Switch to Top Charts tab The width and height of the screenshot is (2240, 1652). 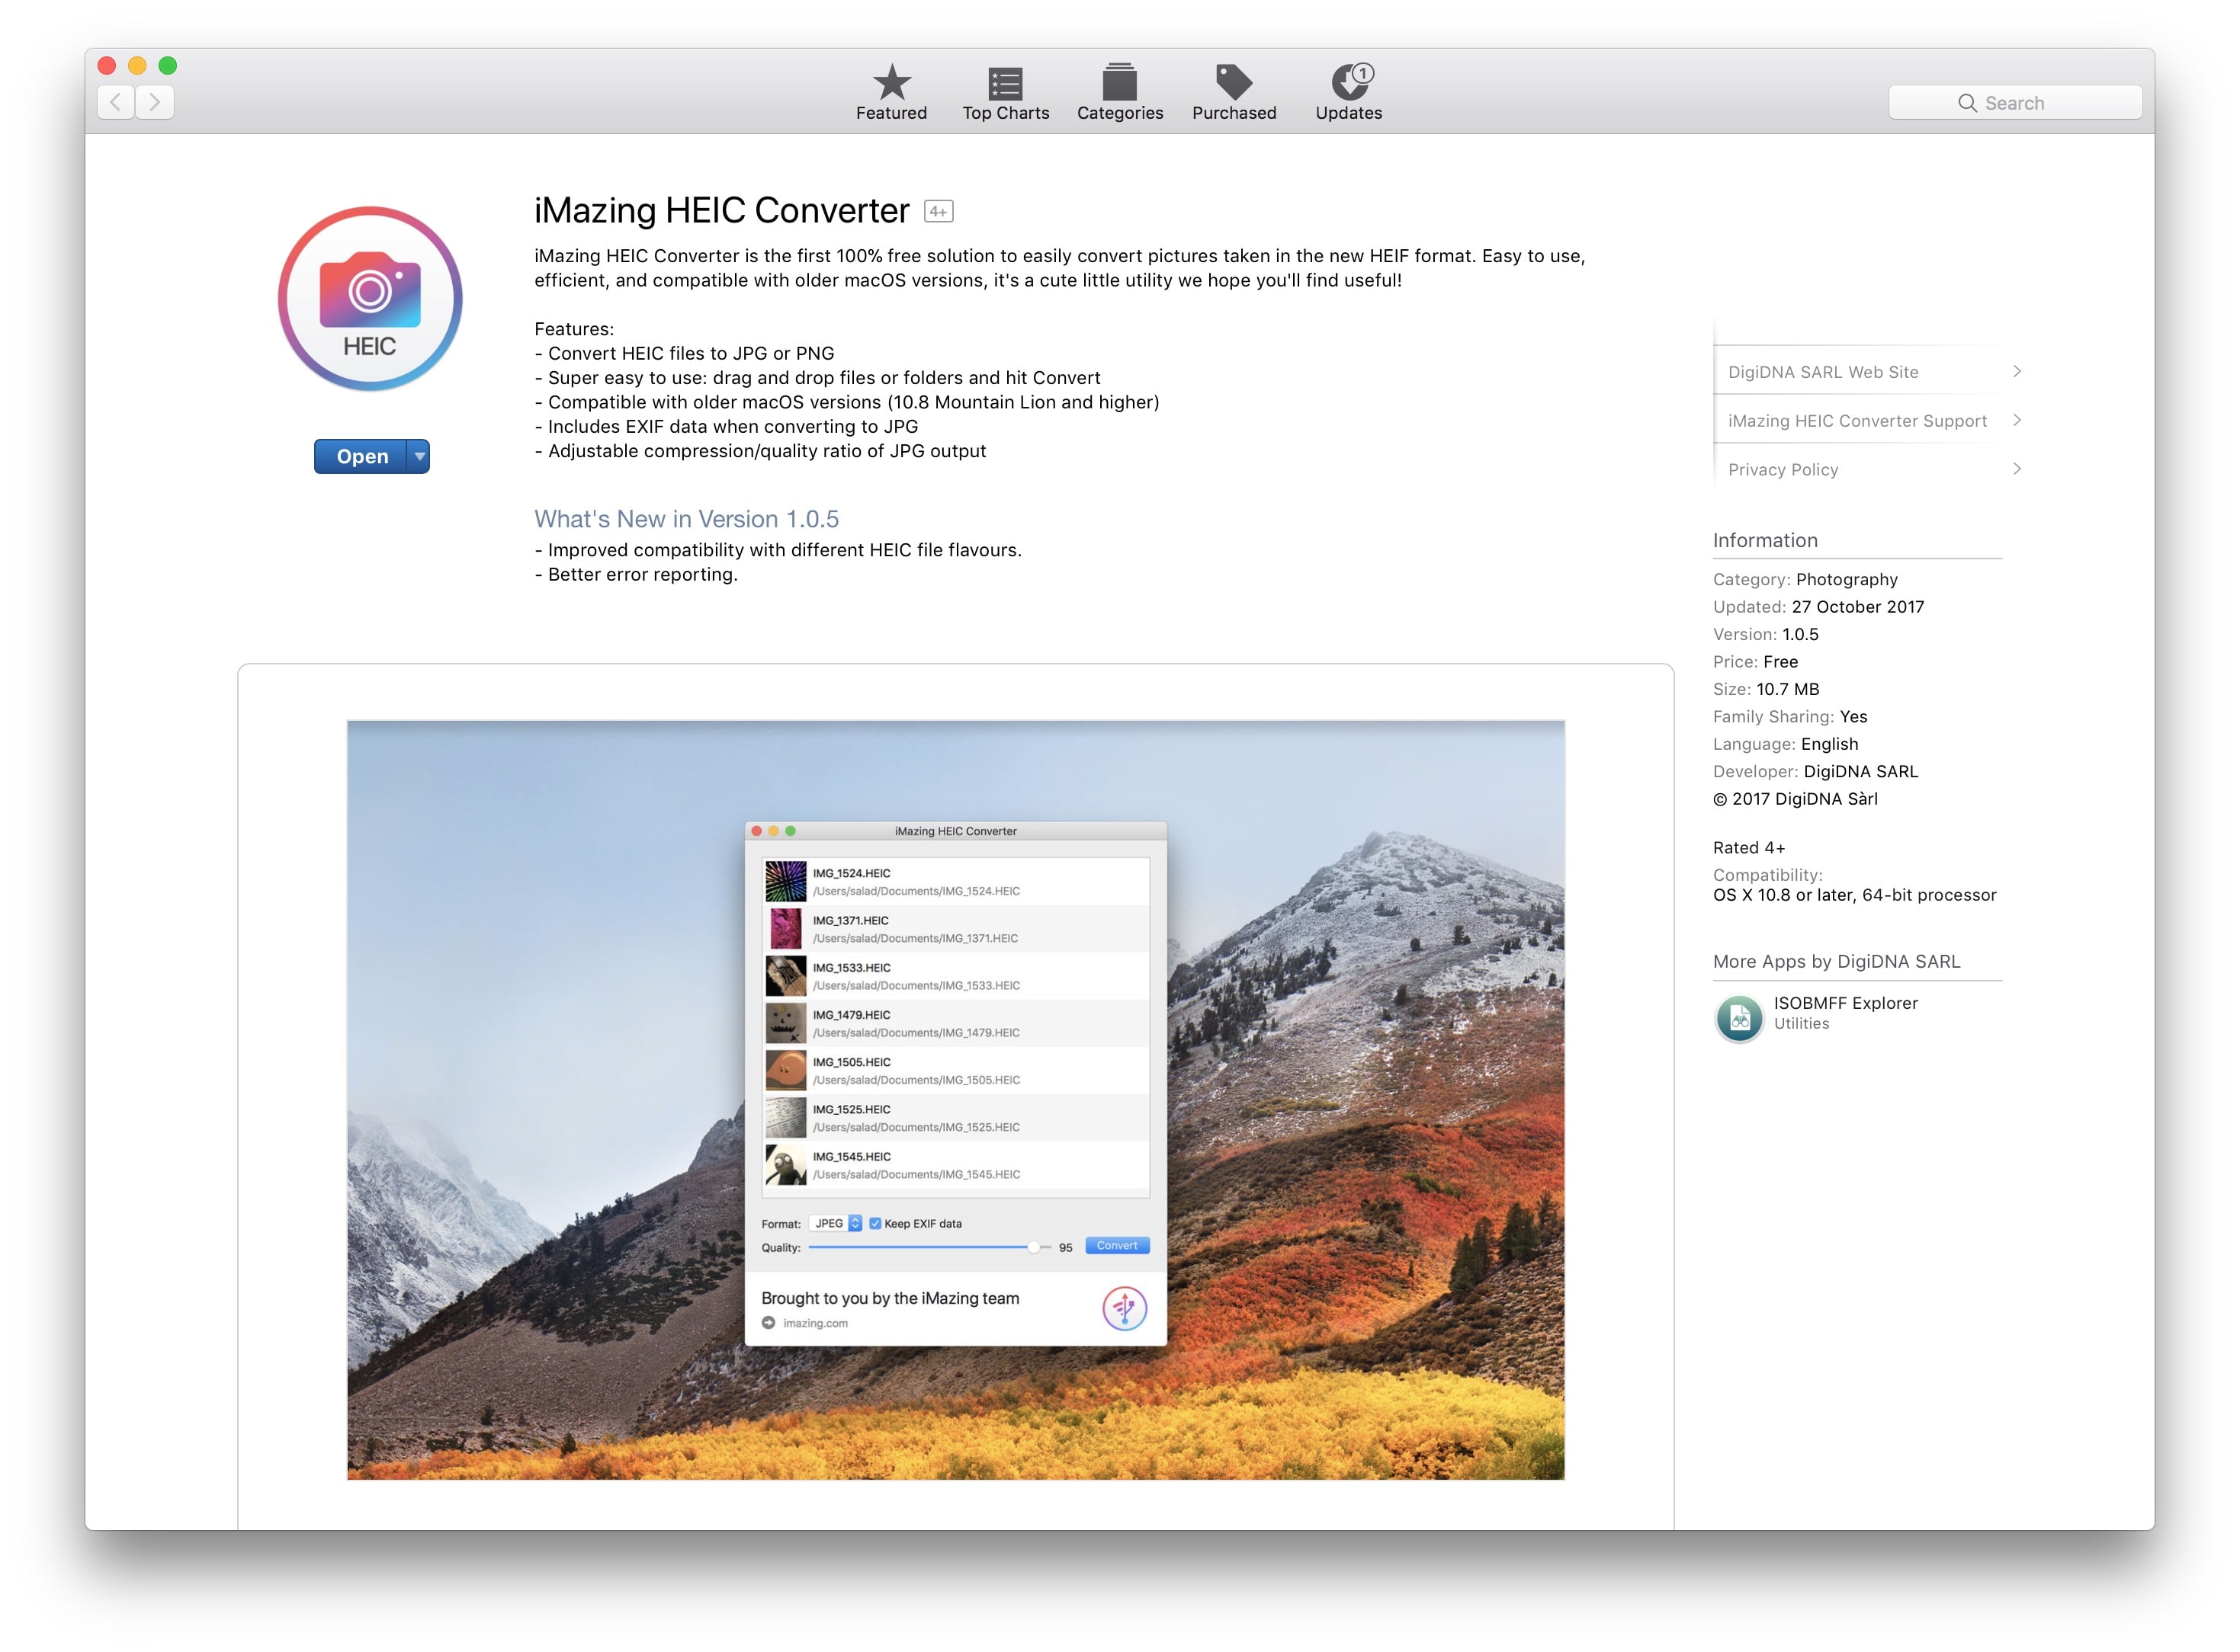click(x=1004, y=92)
